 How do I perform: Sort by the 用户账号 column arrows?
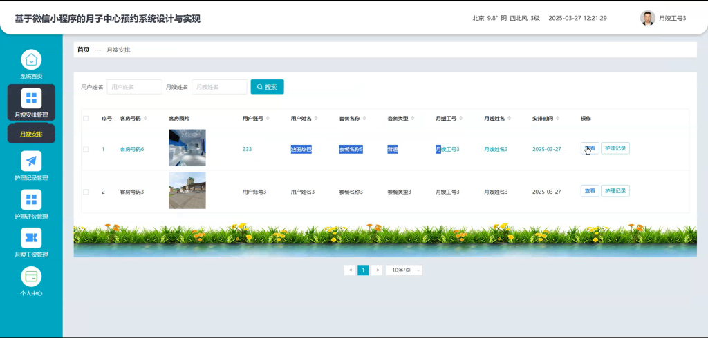pos(268,119)
